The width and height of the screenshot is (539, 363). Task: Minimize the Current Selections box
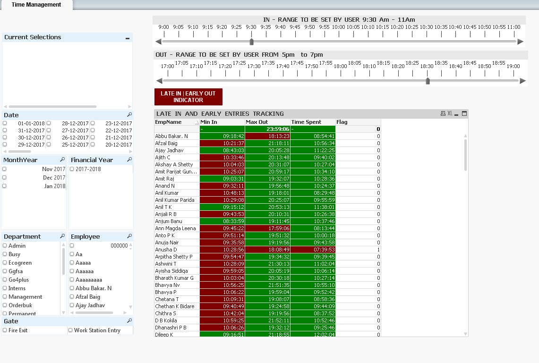[x=128, y=38]
